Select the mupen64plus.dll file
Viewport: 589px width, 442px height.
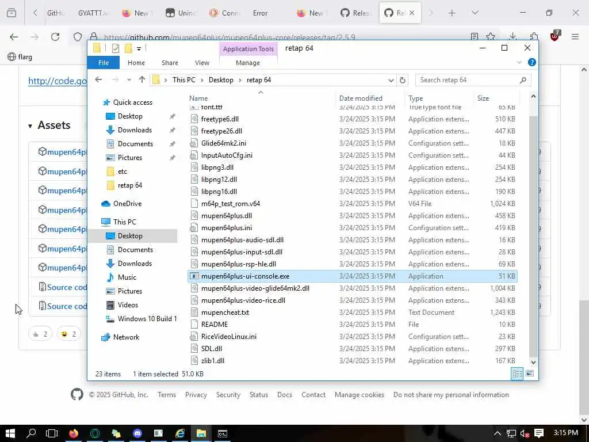(x=227, y=216)
